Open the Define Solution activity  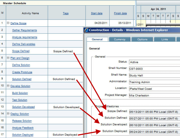21,65
